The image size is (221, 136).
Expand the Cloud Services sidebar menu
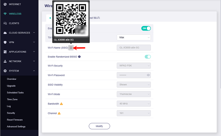click(x=19, y=33)
